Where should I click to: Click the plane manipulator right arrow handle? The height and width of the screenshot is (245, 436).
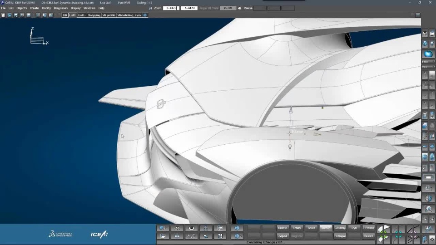click(317, 134)
